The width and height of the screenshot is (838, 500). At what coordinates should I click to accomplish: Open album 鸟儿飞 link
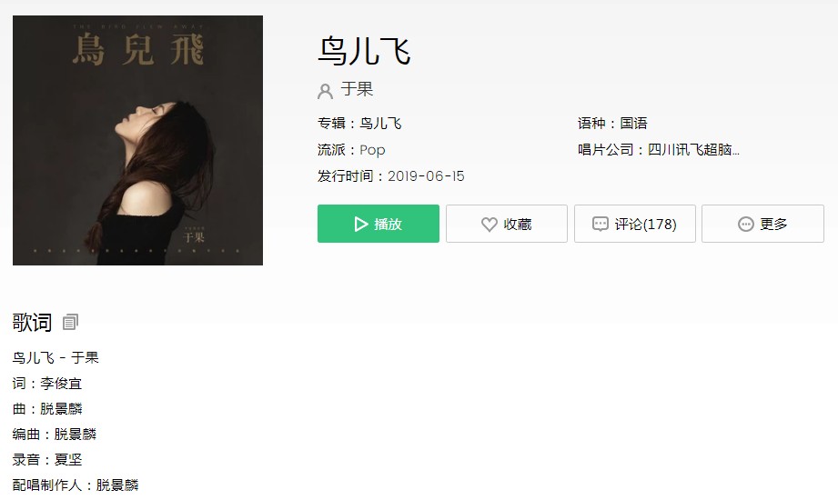tap(380, 124)
